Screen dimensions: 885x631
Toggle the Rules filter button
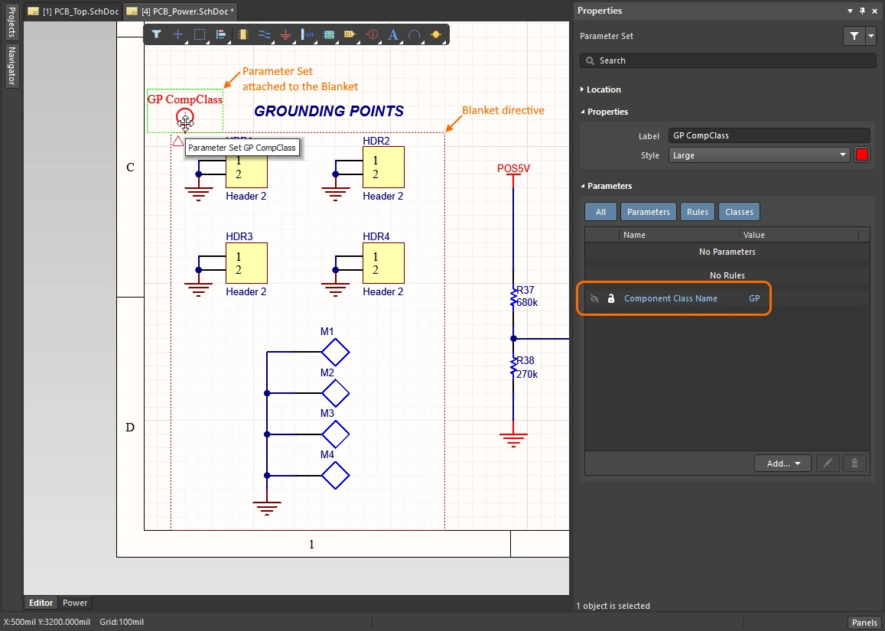(x=697, y=212)
